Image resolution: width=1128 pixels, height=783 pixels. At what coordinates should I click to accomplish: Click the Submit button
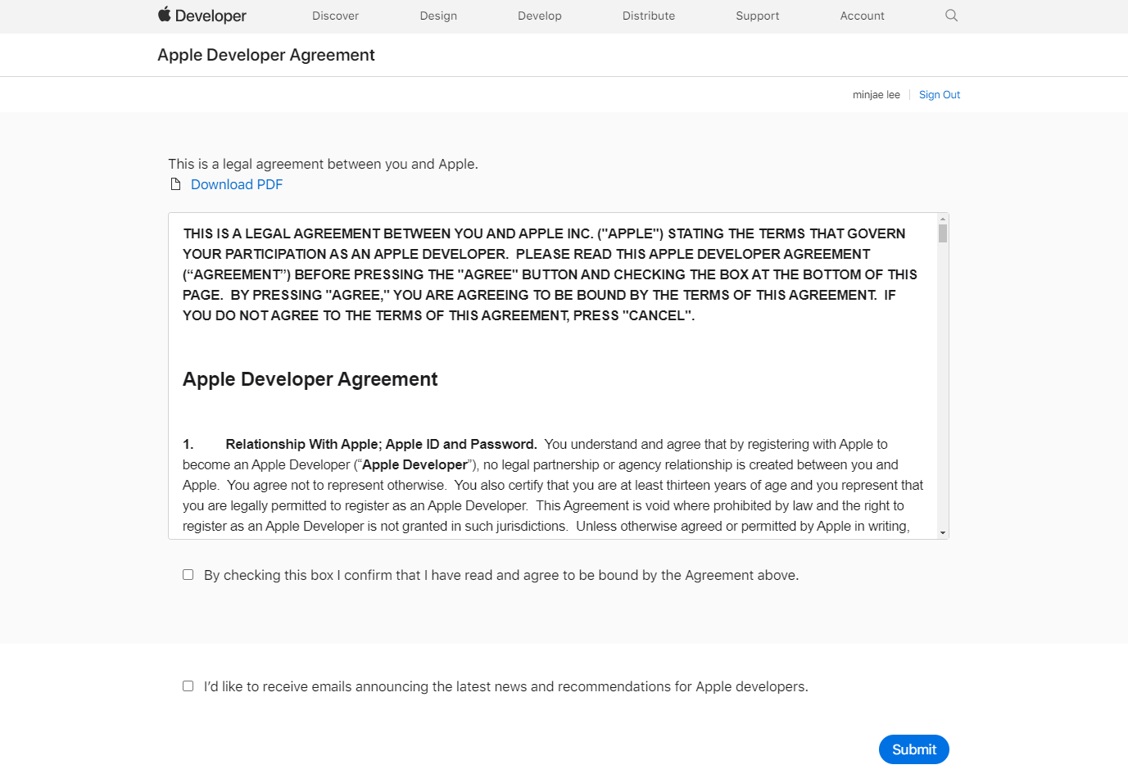click(914, 749)
